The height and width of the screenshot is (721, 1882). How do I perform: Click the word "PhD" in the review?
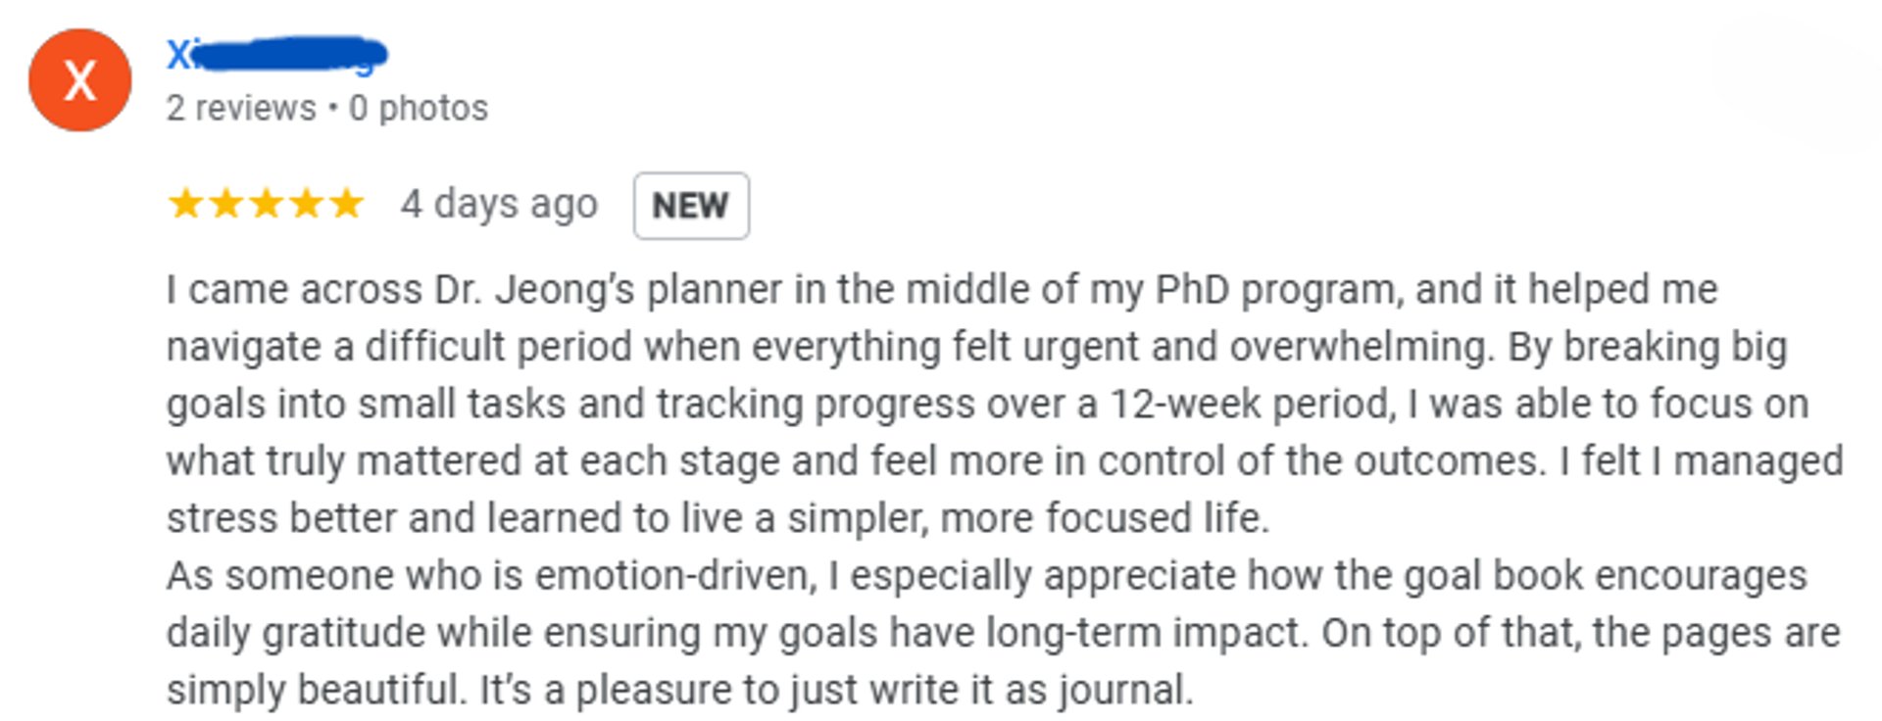pos(1192,290)
